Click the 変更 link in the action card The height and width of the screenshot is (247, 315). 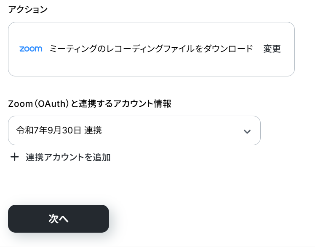272,49
